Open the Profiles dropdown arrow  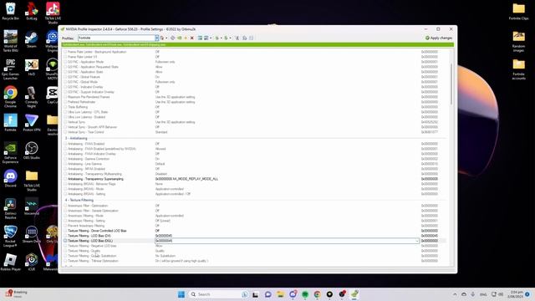coord(156,38)
